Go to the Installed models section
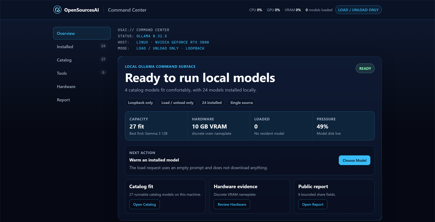The image size is (435, 222). coord(82,47)
